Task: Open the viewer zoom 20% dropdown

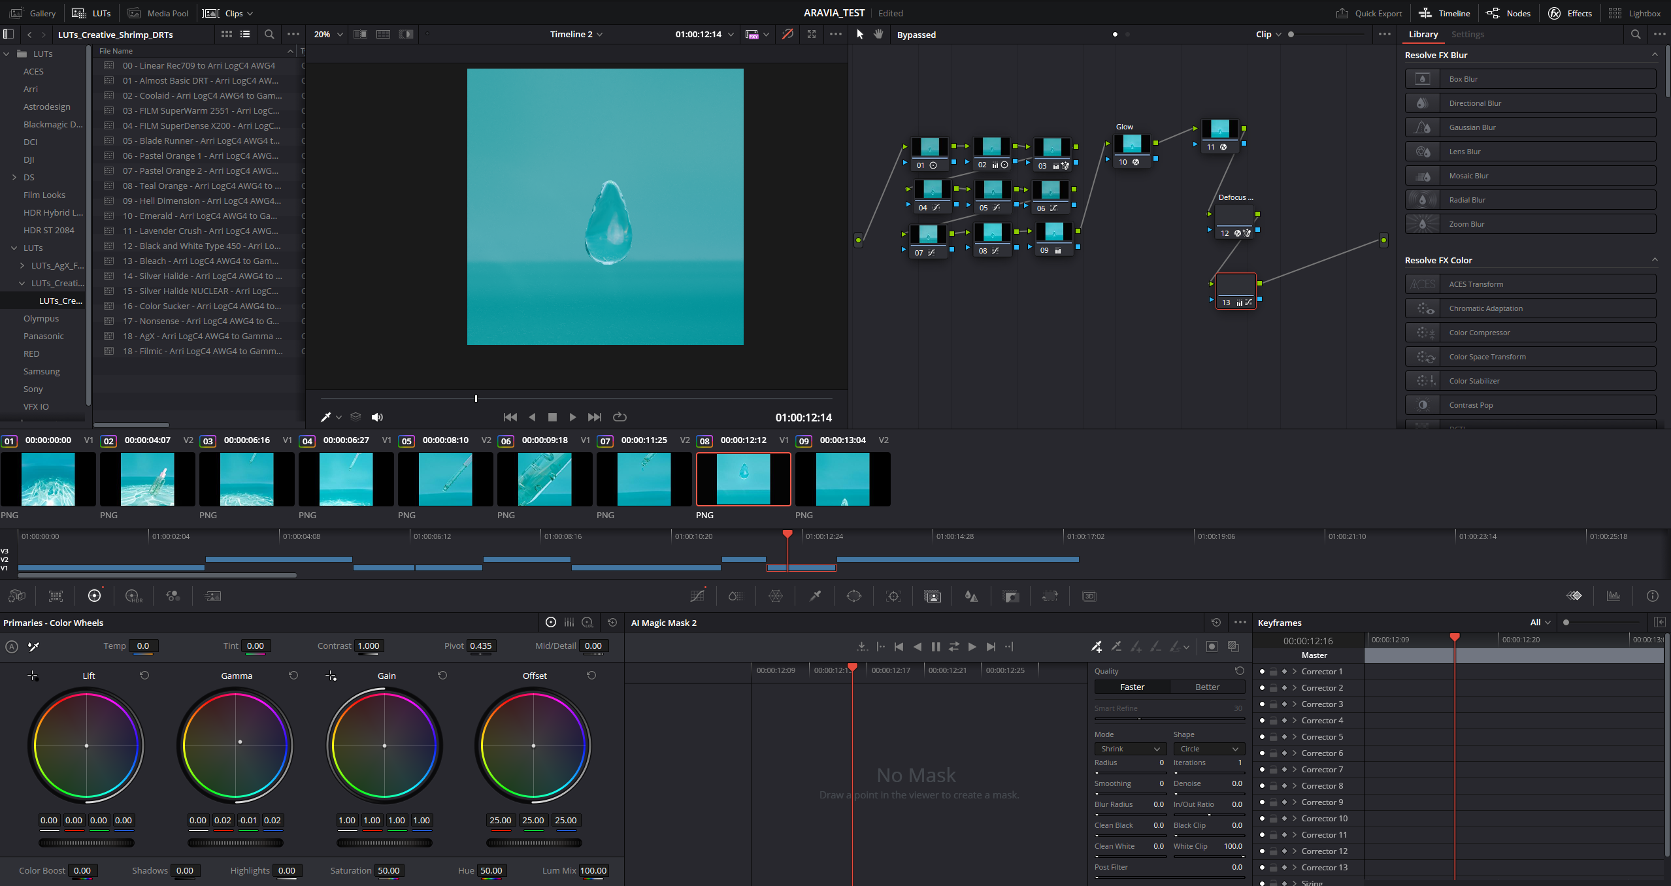Action: click(x=328, y=34)
